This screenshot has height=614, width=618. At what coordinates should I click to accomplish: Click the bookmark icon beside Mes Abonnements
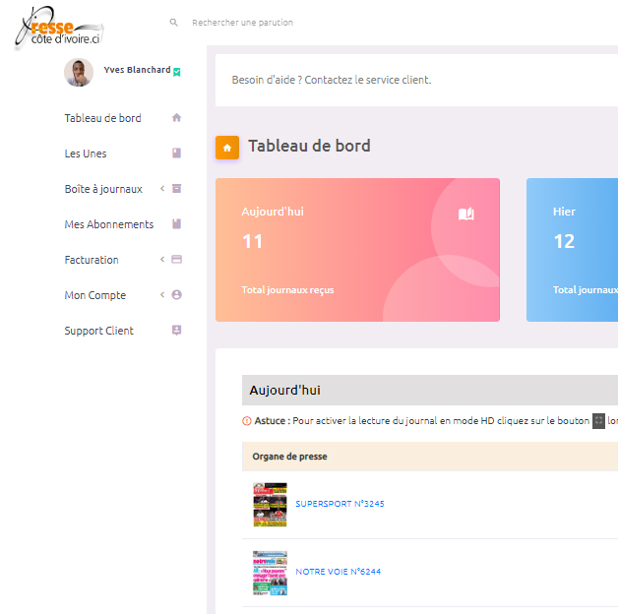177,224
